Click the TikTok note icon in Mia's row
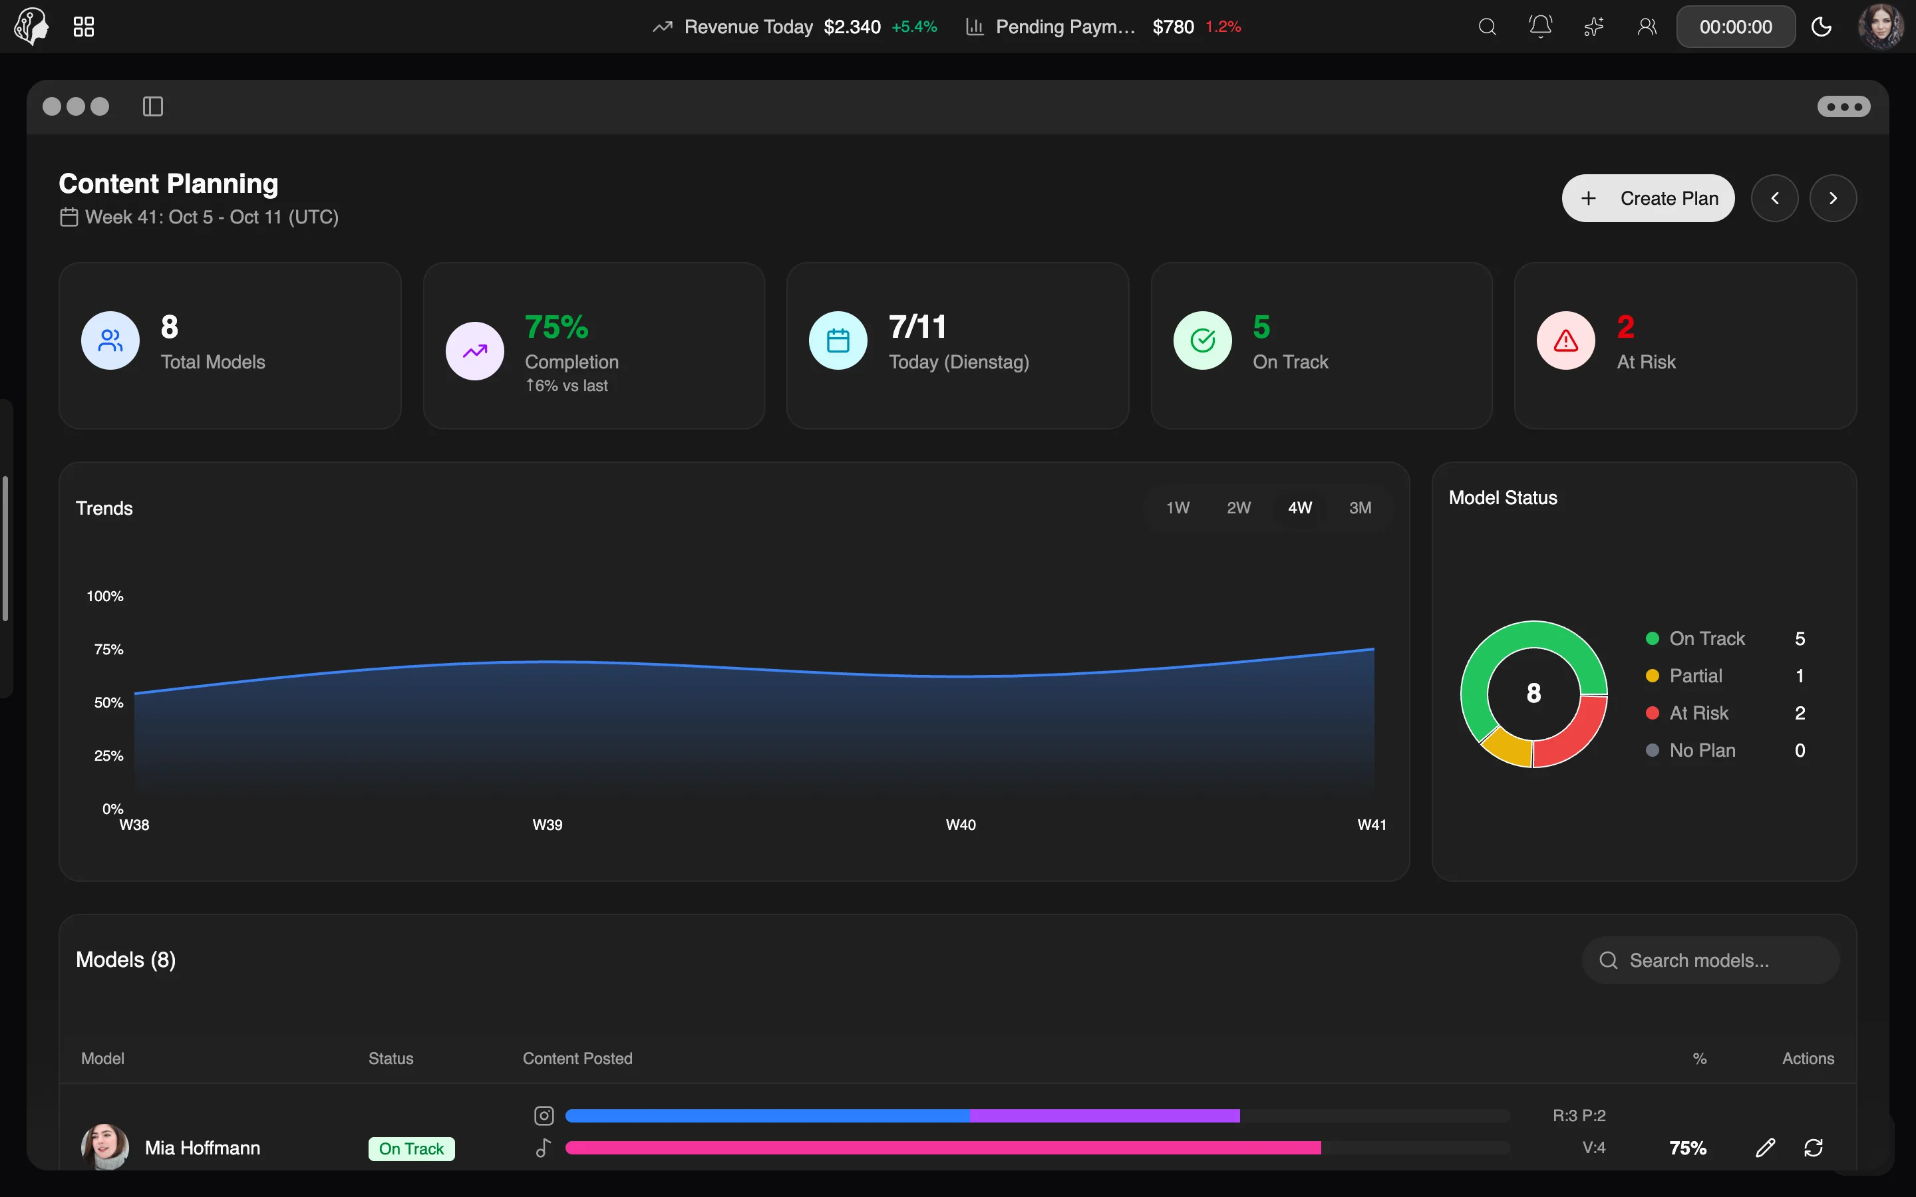 tap(543, 1148)
